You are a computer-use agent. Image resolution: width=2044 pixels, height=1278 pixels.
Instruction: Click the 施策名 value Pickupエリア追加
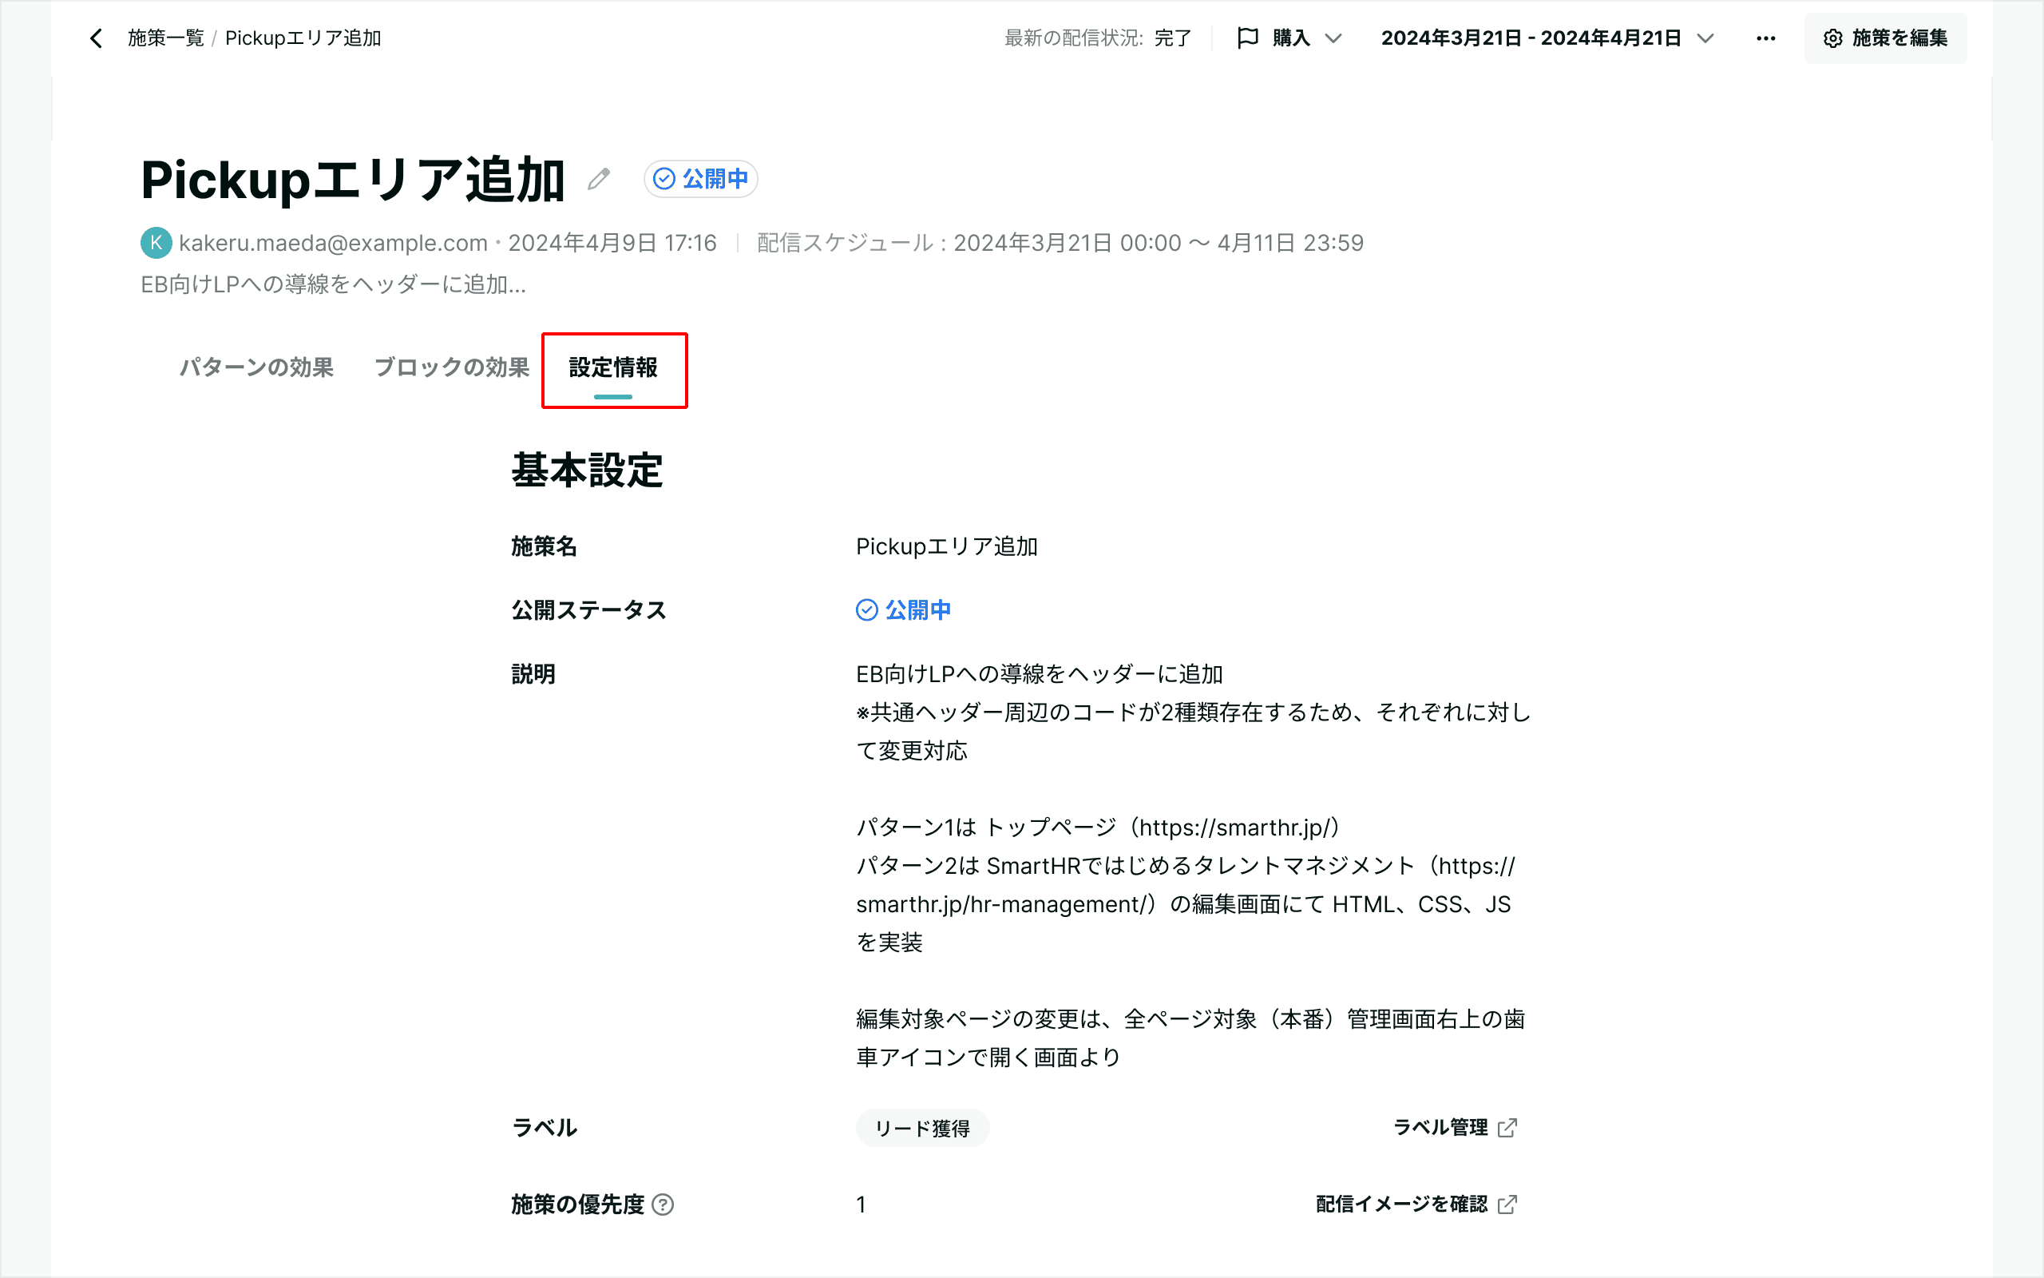click(947, 546)
